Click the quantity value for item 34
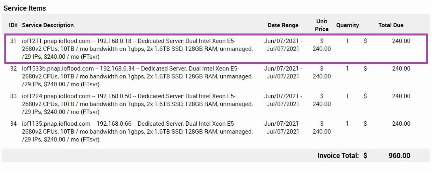Screen dimensions: 432x173 point(347,124)
